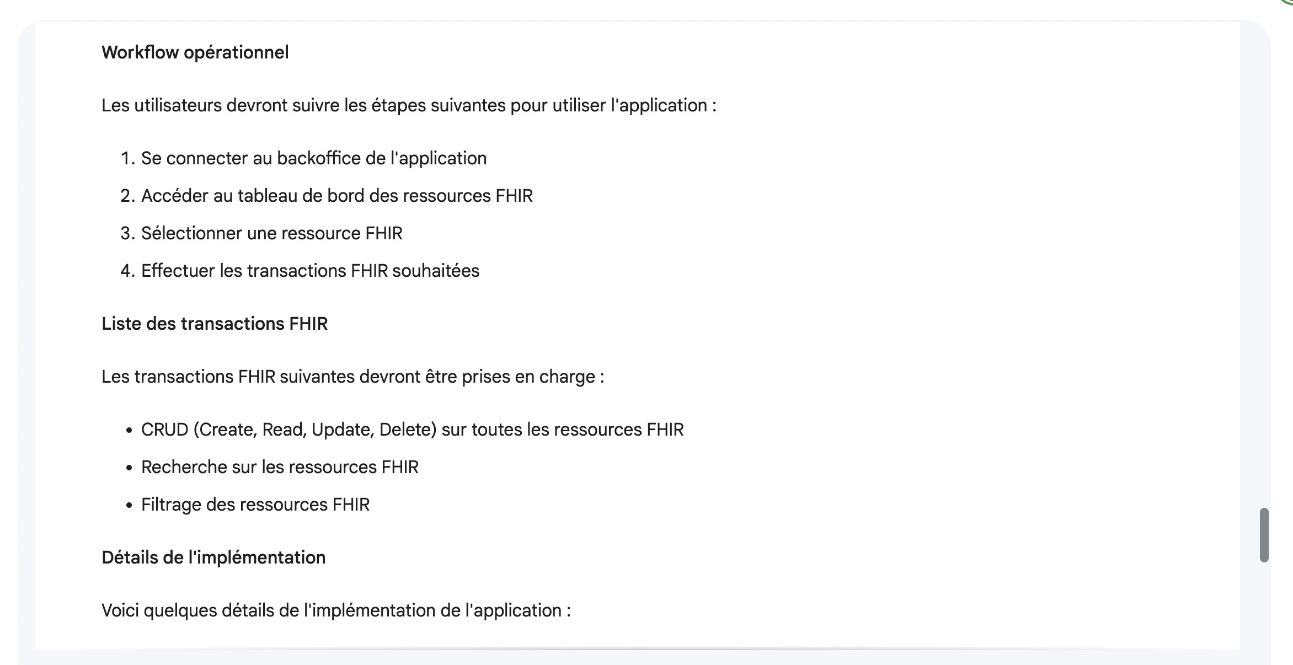Click the green profile avatar in top corner

click(x=1289, y=2)
